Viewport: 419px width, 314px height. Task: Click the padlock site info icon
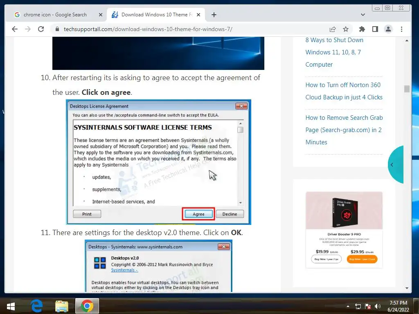57,29
